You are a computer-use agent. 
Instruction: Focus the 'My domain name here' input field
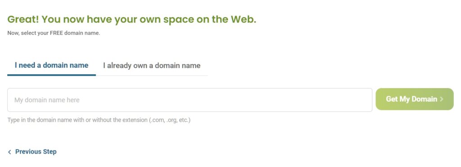click(190, 100)
